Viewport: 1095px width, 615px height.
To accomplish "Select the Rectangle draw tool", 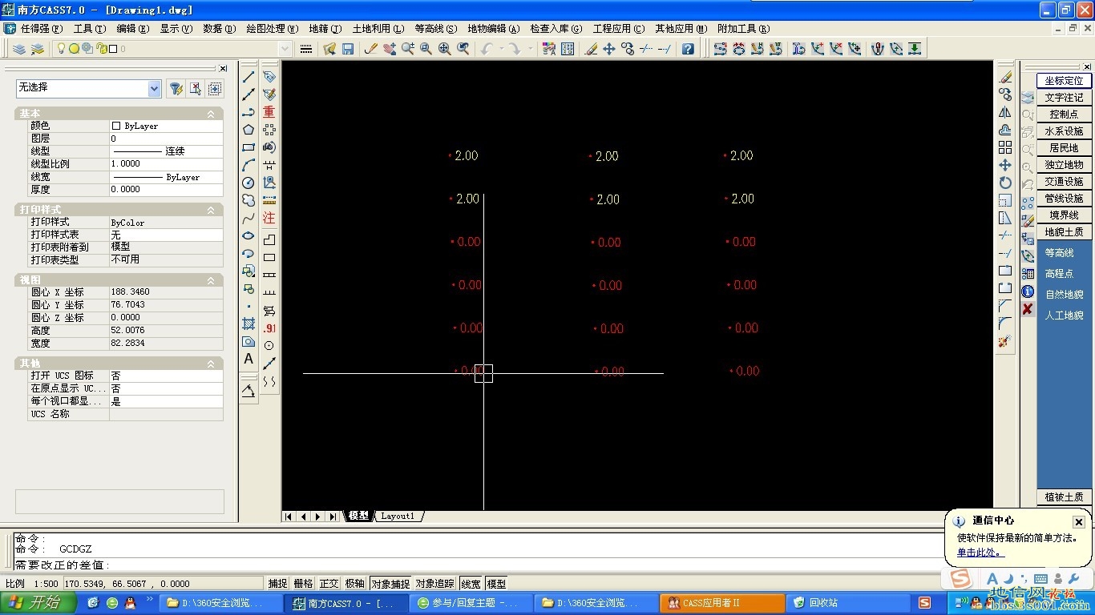I will [248, 147].
